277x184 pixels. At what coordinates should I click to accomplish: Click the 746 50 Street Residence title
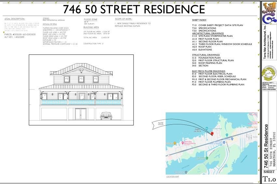click(134, 9)
